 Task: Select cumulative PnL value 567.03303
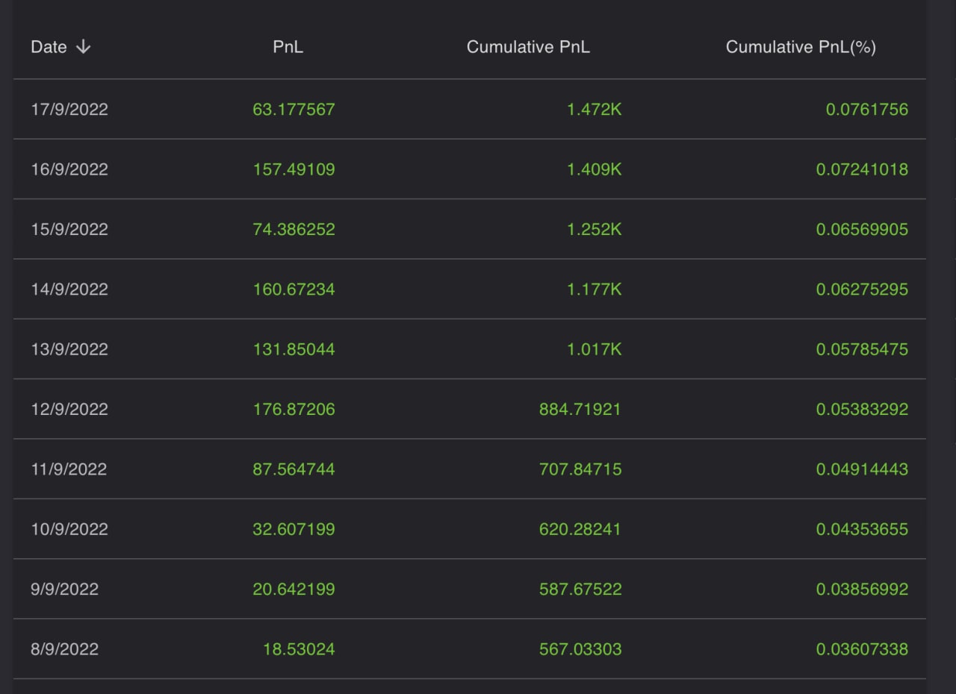coord(580,649)
